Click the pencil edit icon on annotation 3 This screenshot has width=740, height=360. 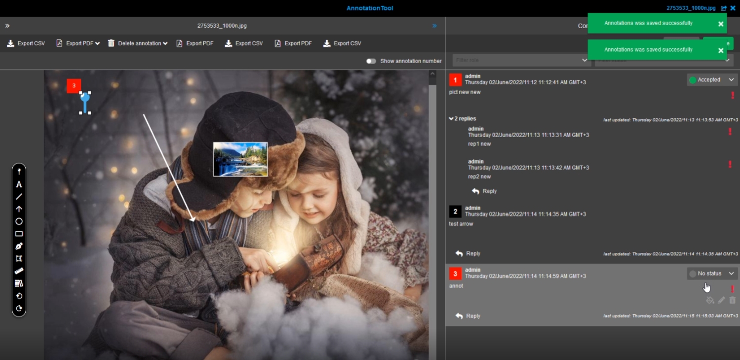pyautogui.click(x=721, y=300)
